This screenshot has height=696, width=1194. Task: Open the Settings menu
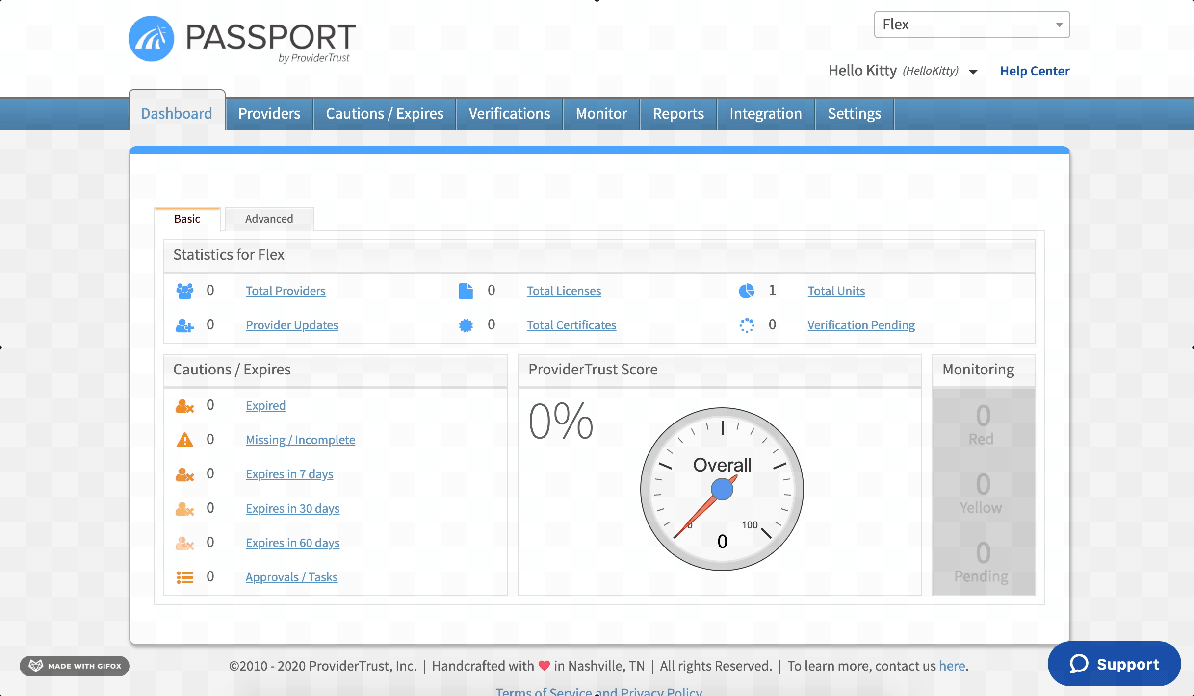[855, 113]
